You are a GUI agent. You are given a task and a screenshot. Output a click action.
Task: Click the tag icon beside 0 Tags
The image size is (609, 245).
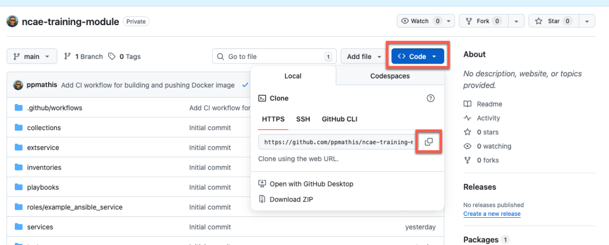click(112, 56)
